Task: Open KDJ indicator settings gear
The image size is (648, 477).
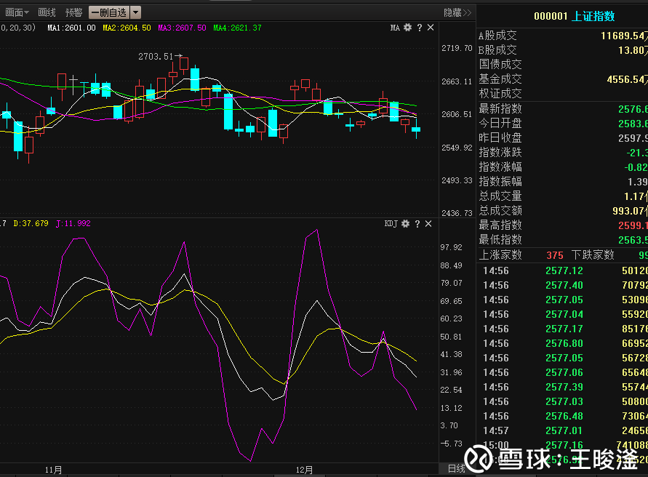Action: [405, 224]
